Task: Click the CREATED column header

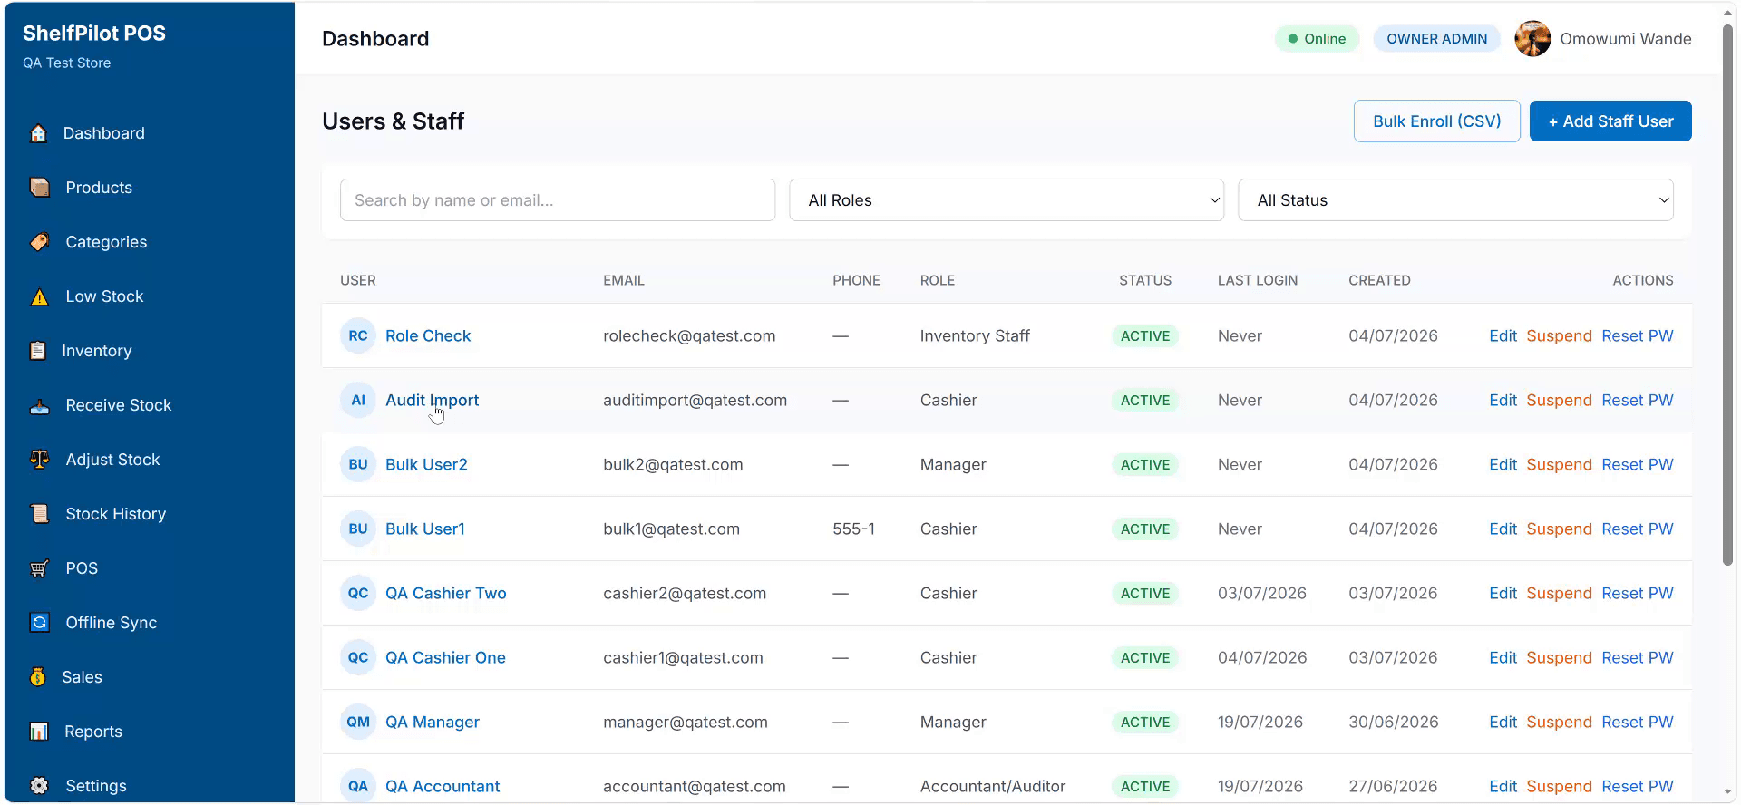Action: (1379, 280)
